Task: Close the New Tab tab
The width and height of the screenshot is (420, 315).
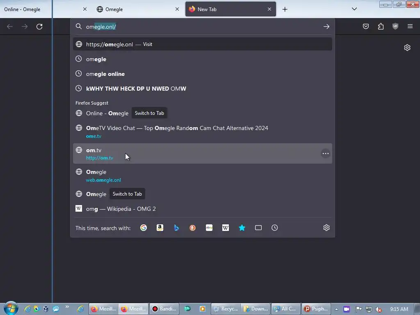Action: click(269, 9)
